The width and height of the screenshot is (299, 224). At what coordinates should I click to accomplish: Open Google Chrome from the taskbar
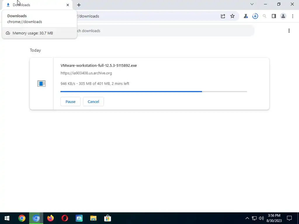click(22, 218)
